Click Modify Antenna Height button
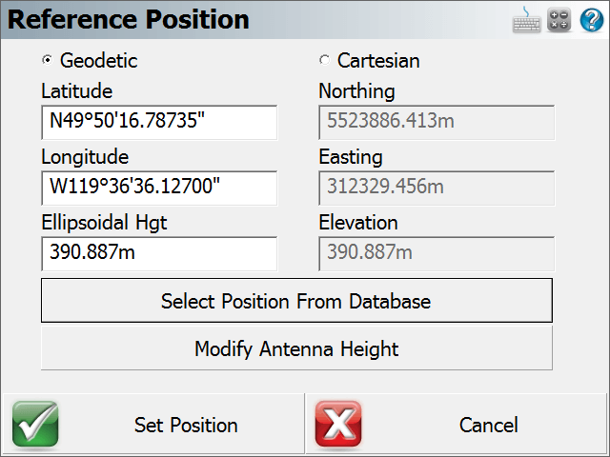 (x=296, y=348)
